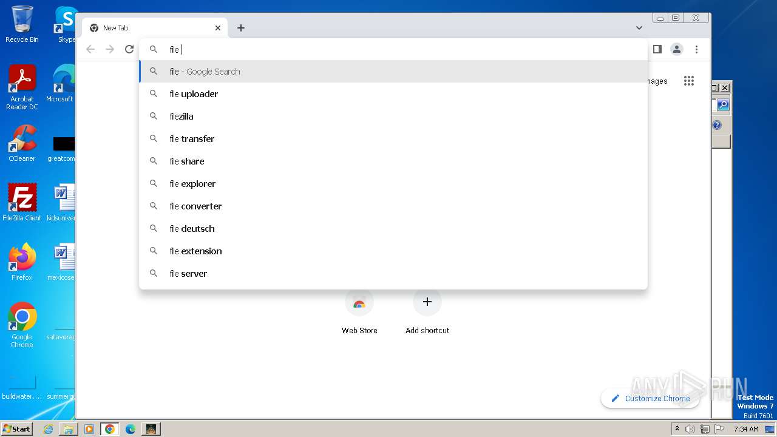
Task: Reload the page in Chrome
Action: tap(129, 49)
